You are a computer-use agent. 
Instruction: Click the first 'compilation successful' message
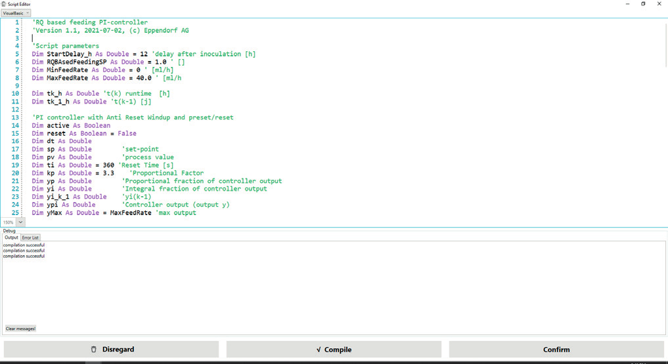[x=24, y=245]
